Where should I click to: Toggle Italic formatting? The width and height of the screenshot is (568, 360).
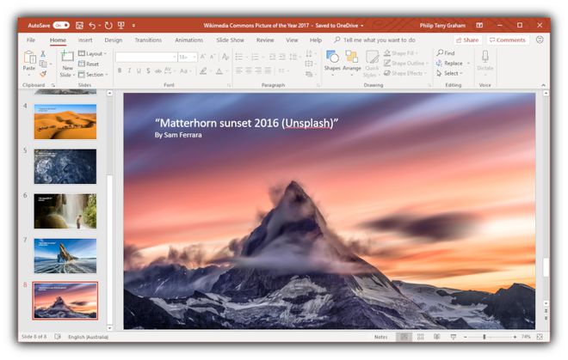130,70
